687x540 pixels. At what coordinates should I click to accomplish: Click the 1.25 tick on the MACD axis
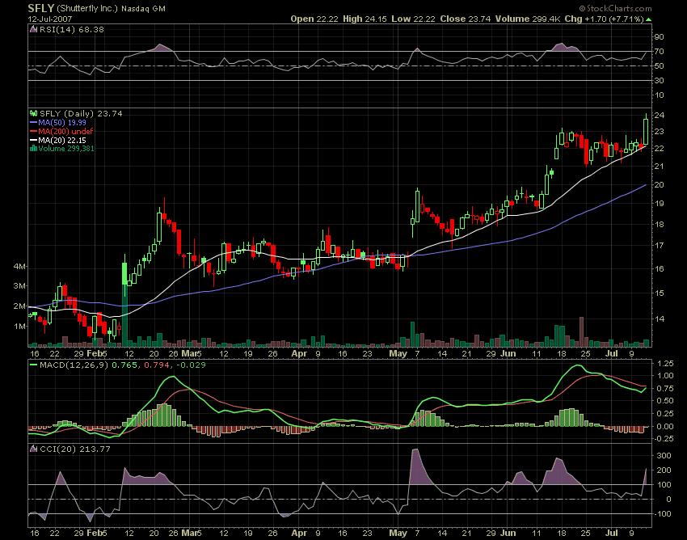(x=665, y=363)
